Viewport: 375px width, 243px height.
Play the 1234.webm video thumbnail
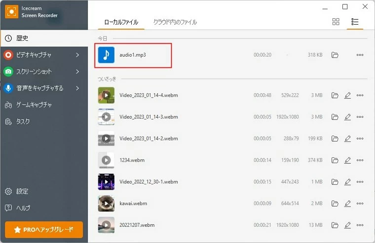(106, 160)
